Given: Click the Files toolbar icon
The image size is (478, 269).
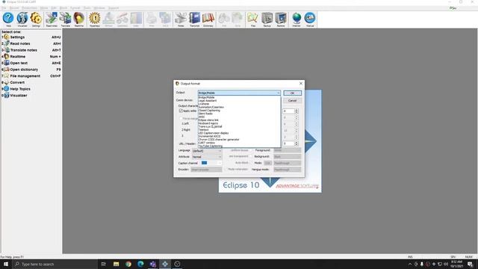Looking at the screenshot, I should coord(252,19).
